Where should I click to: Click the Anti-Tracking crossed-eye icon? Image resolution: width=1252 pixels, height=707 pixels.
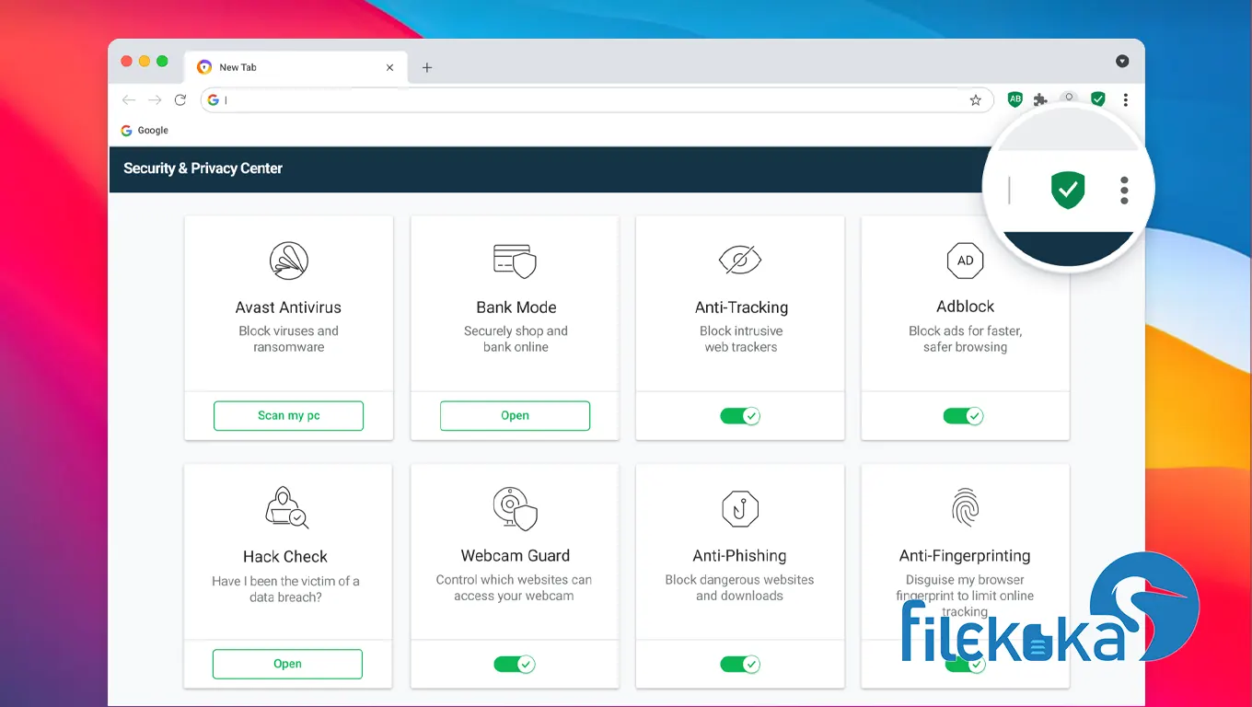(740, 260)
